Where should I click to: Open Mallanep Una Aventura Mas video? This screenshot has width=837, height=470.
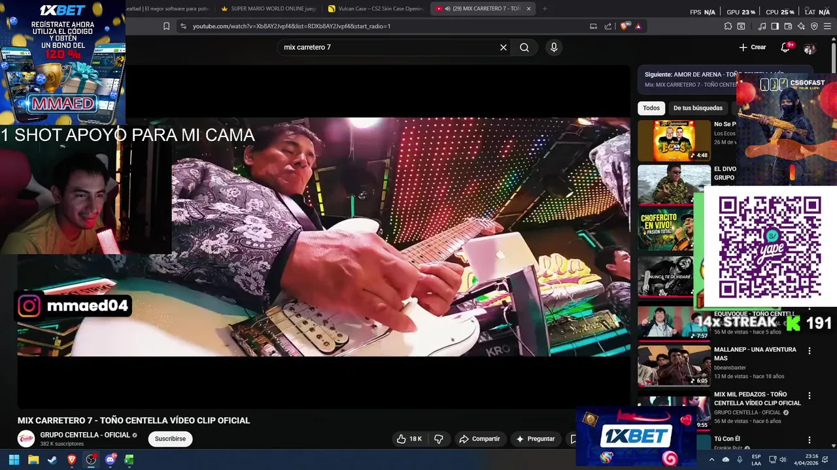pyautogui.click(x=755, y=354)
